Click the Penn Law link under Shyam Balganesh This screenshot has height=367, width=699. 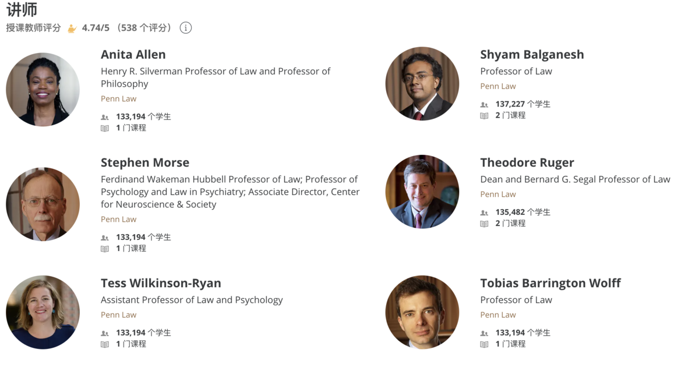(498, 86)
